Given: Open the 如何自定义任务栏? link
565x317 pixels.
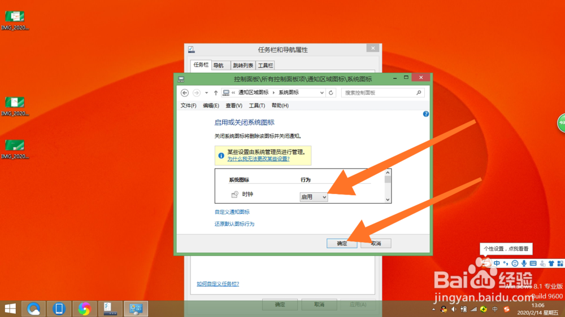Looking at the screenshot, I should [218, 284].
